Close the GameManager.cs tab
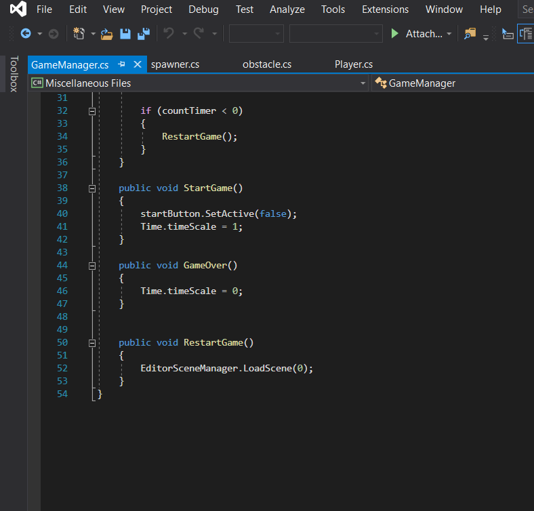534x511 pixels. [x=137, y=64]
